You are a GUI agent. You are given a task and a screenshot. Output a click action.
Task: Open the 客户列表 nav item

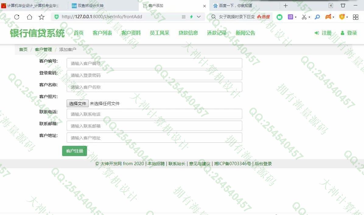click(x=102, y=33)
